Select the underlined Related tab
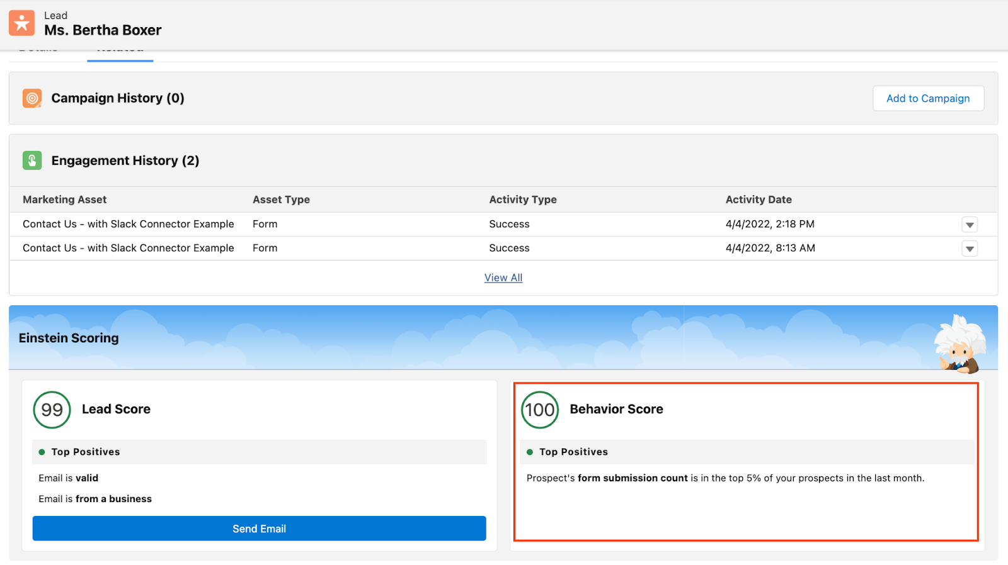Screen dimensions: 1008x565 120,53
